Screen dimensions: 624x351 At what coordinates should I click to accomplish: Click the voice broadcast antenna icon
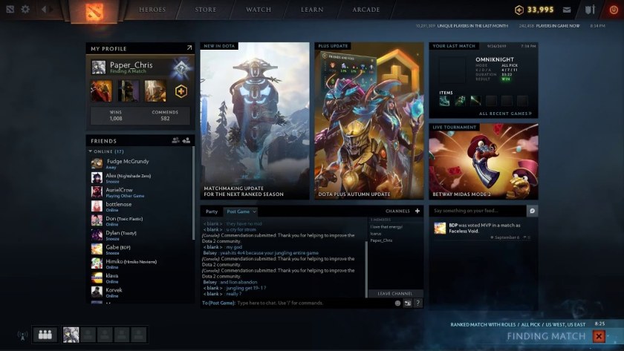22,335
